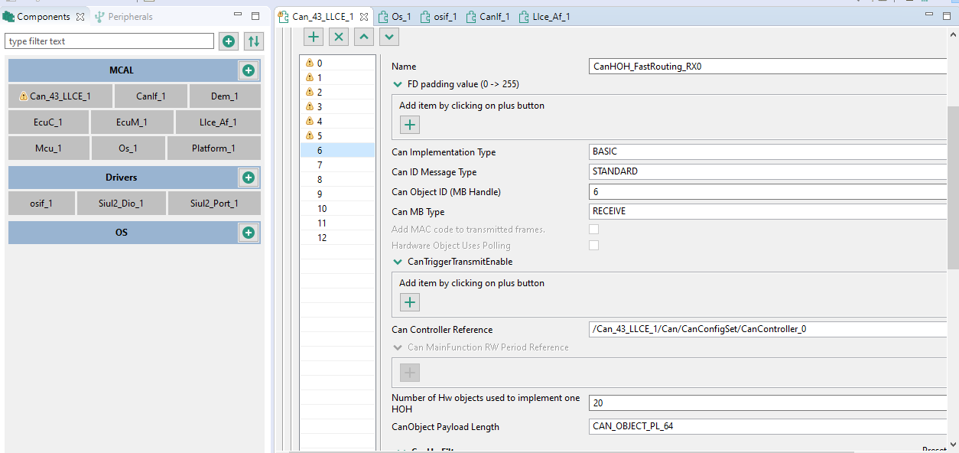Open Llce_Af_1 component button
The width and height of the screenshot is (959, 453).
pos(218,122)
